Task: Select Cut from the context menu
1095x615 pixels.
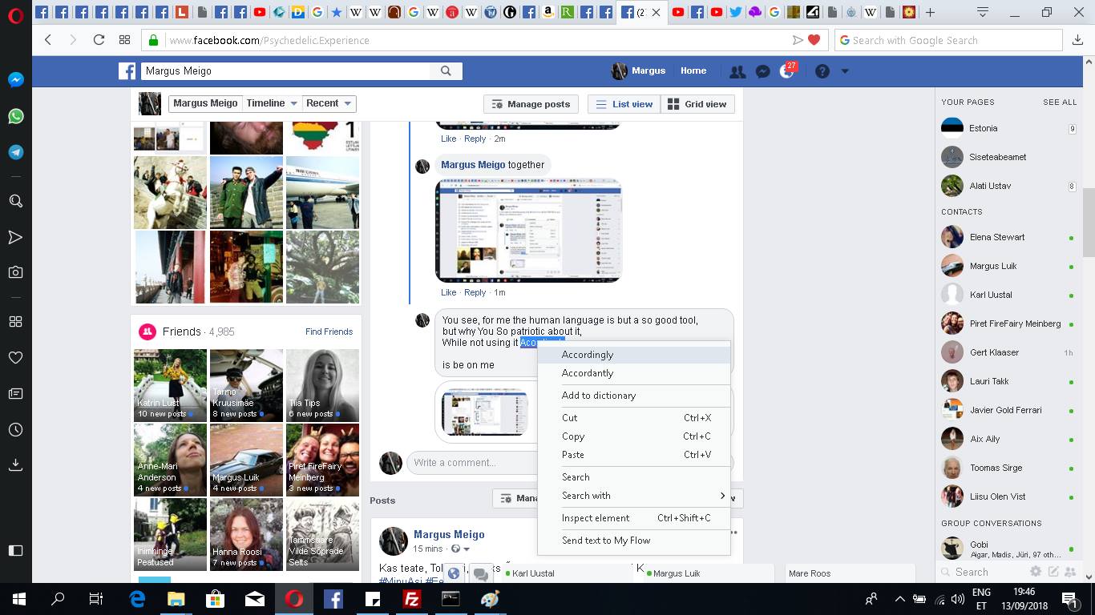Action: click(x=634, y=418)
